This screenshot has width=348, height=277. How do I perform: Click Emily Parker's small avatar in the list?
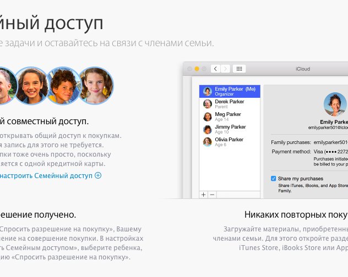[x=208, y=91]
